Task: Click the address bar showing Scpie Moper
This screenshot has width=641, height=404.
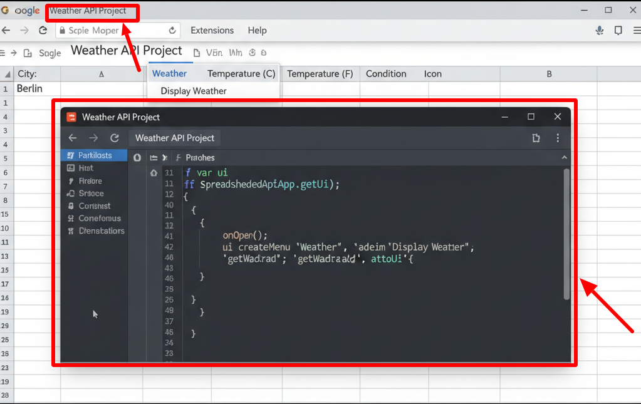Action: pos(118,30)
